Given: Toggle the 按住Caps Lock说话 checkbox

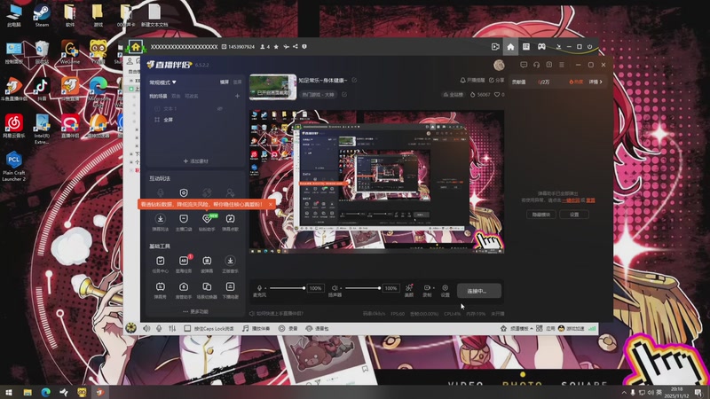Looking at the screenshot, I should coord(187,328).
